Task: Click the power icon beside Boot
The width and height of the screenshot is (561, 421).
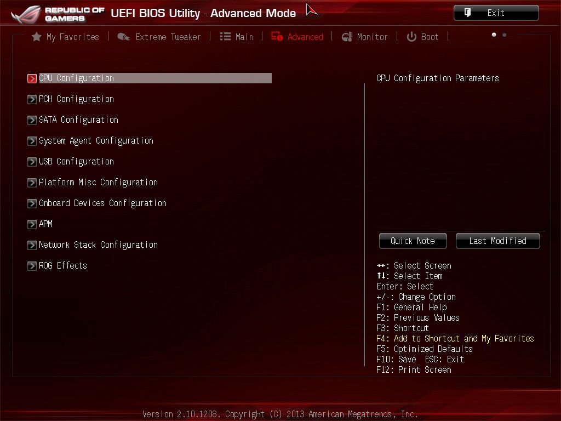Action: coord(411,37)
